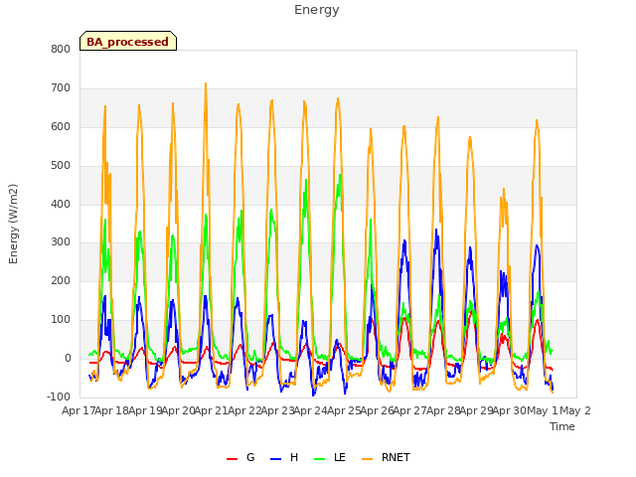
Task: Click the May 2 x-axis tick label
Action: point(575,410)
